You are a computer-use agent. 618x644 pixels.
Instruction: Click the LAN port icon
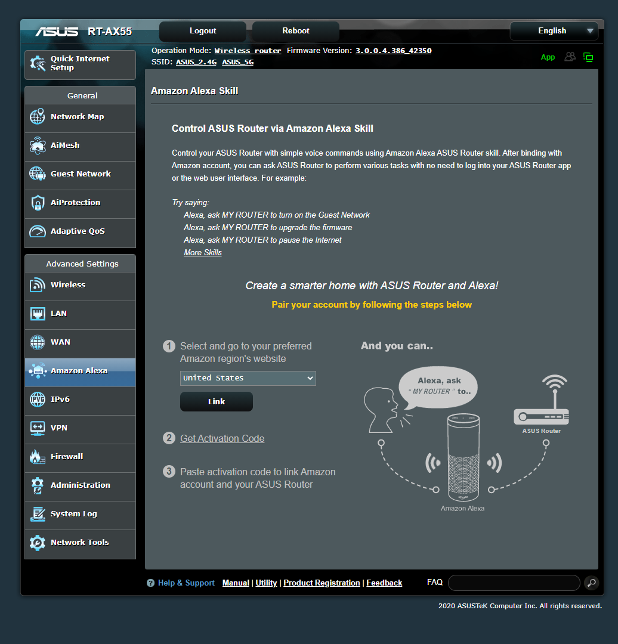(x=38, y=314)
